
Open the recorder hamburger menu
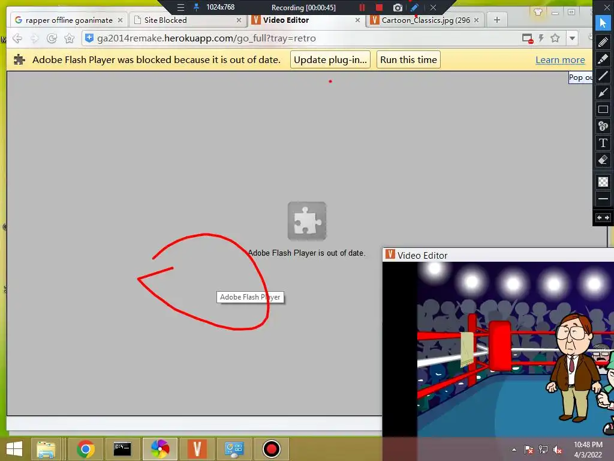pyautogui.click(x=180, y=7)
